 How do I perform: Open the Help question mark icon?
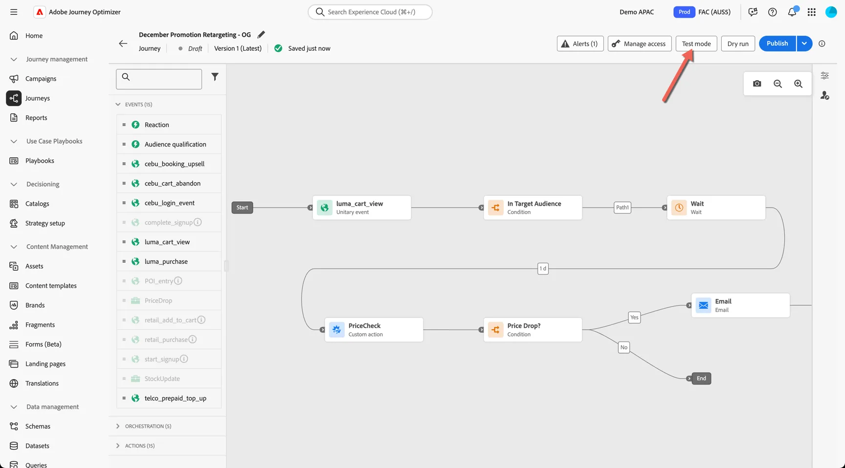click(772, 12)
